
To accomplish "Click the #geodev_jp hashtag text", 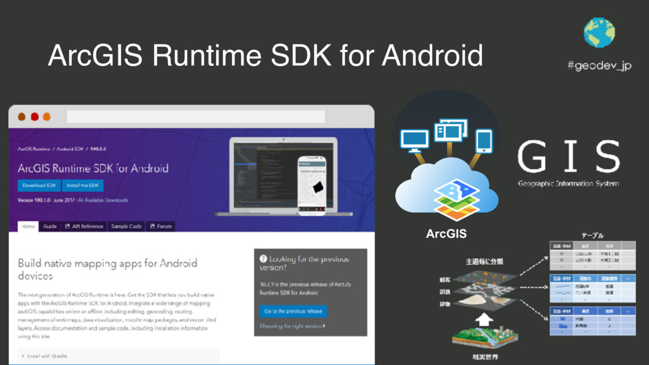I will 600,65.
